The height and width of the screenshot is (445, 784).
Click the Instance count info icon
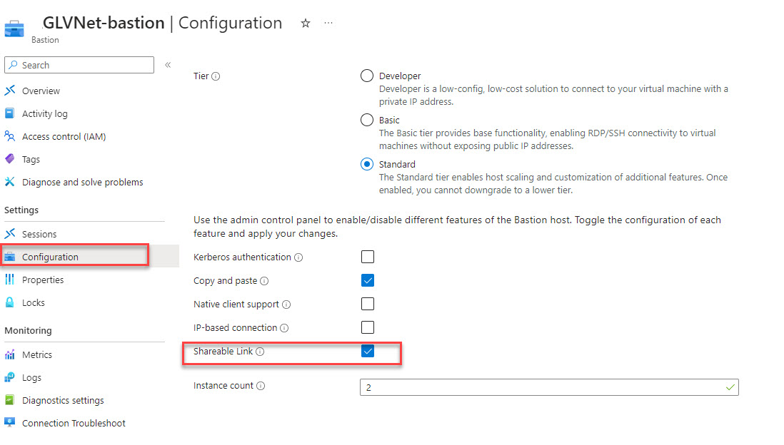(x=261, y=386)
